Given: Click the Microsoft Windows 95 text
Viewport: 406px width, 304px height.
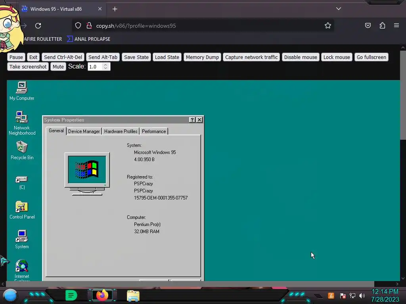Looking at the screenshot, I should (155, 152).
